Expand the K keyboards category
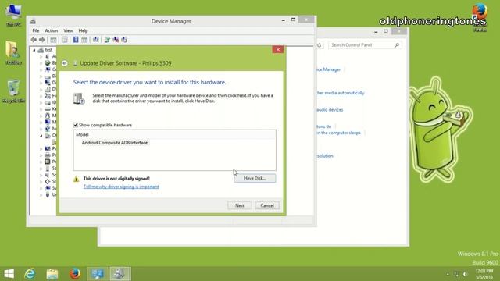 [41, 109]
